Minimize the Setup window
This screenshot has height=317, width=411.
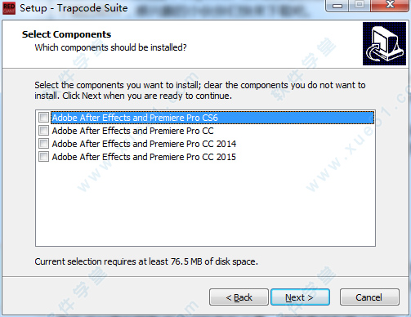point(337,5)
